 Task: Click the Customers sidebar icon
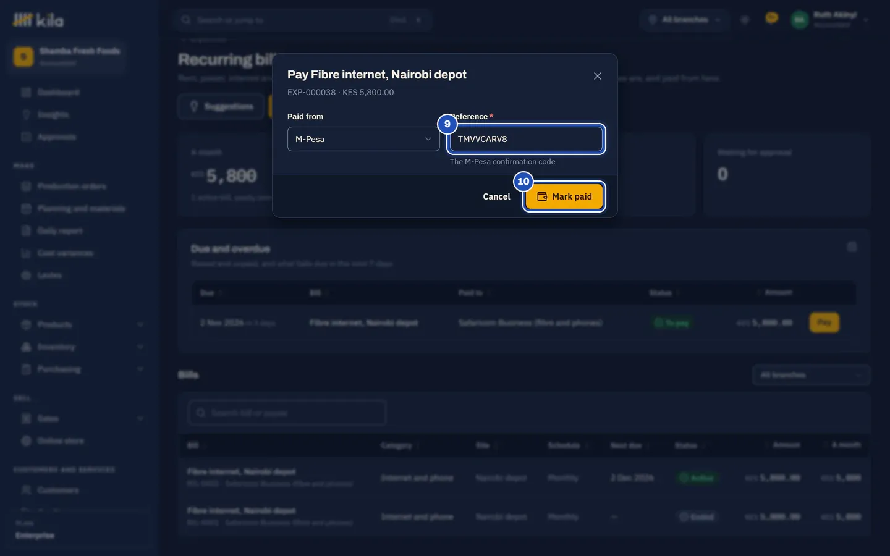point(26,491)
